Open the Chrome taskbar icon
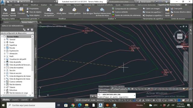Image resolution: width=193 pixels, height=108 pixels. click(x=73, y=105)
